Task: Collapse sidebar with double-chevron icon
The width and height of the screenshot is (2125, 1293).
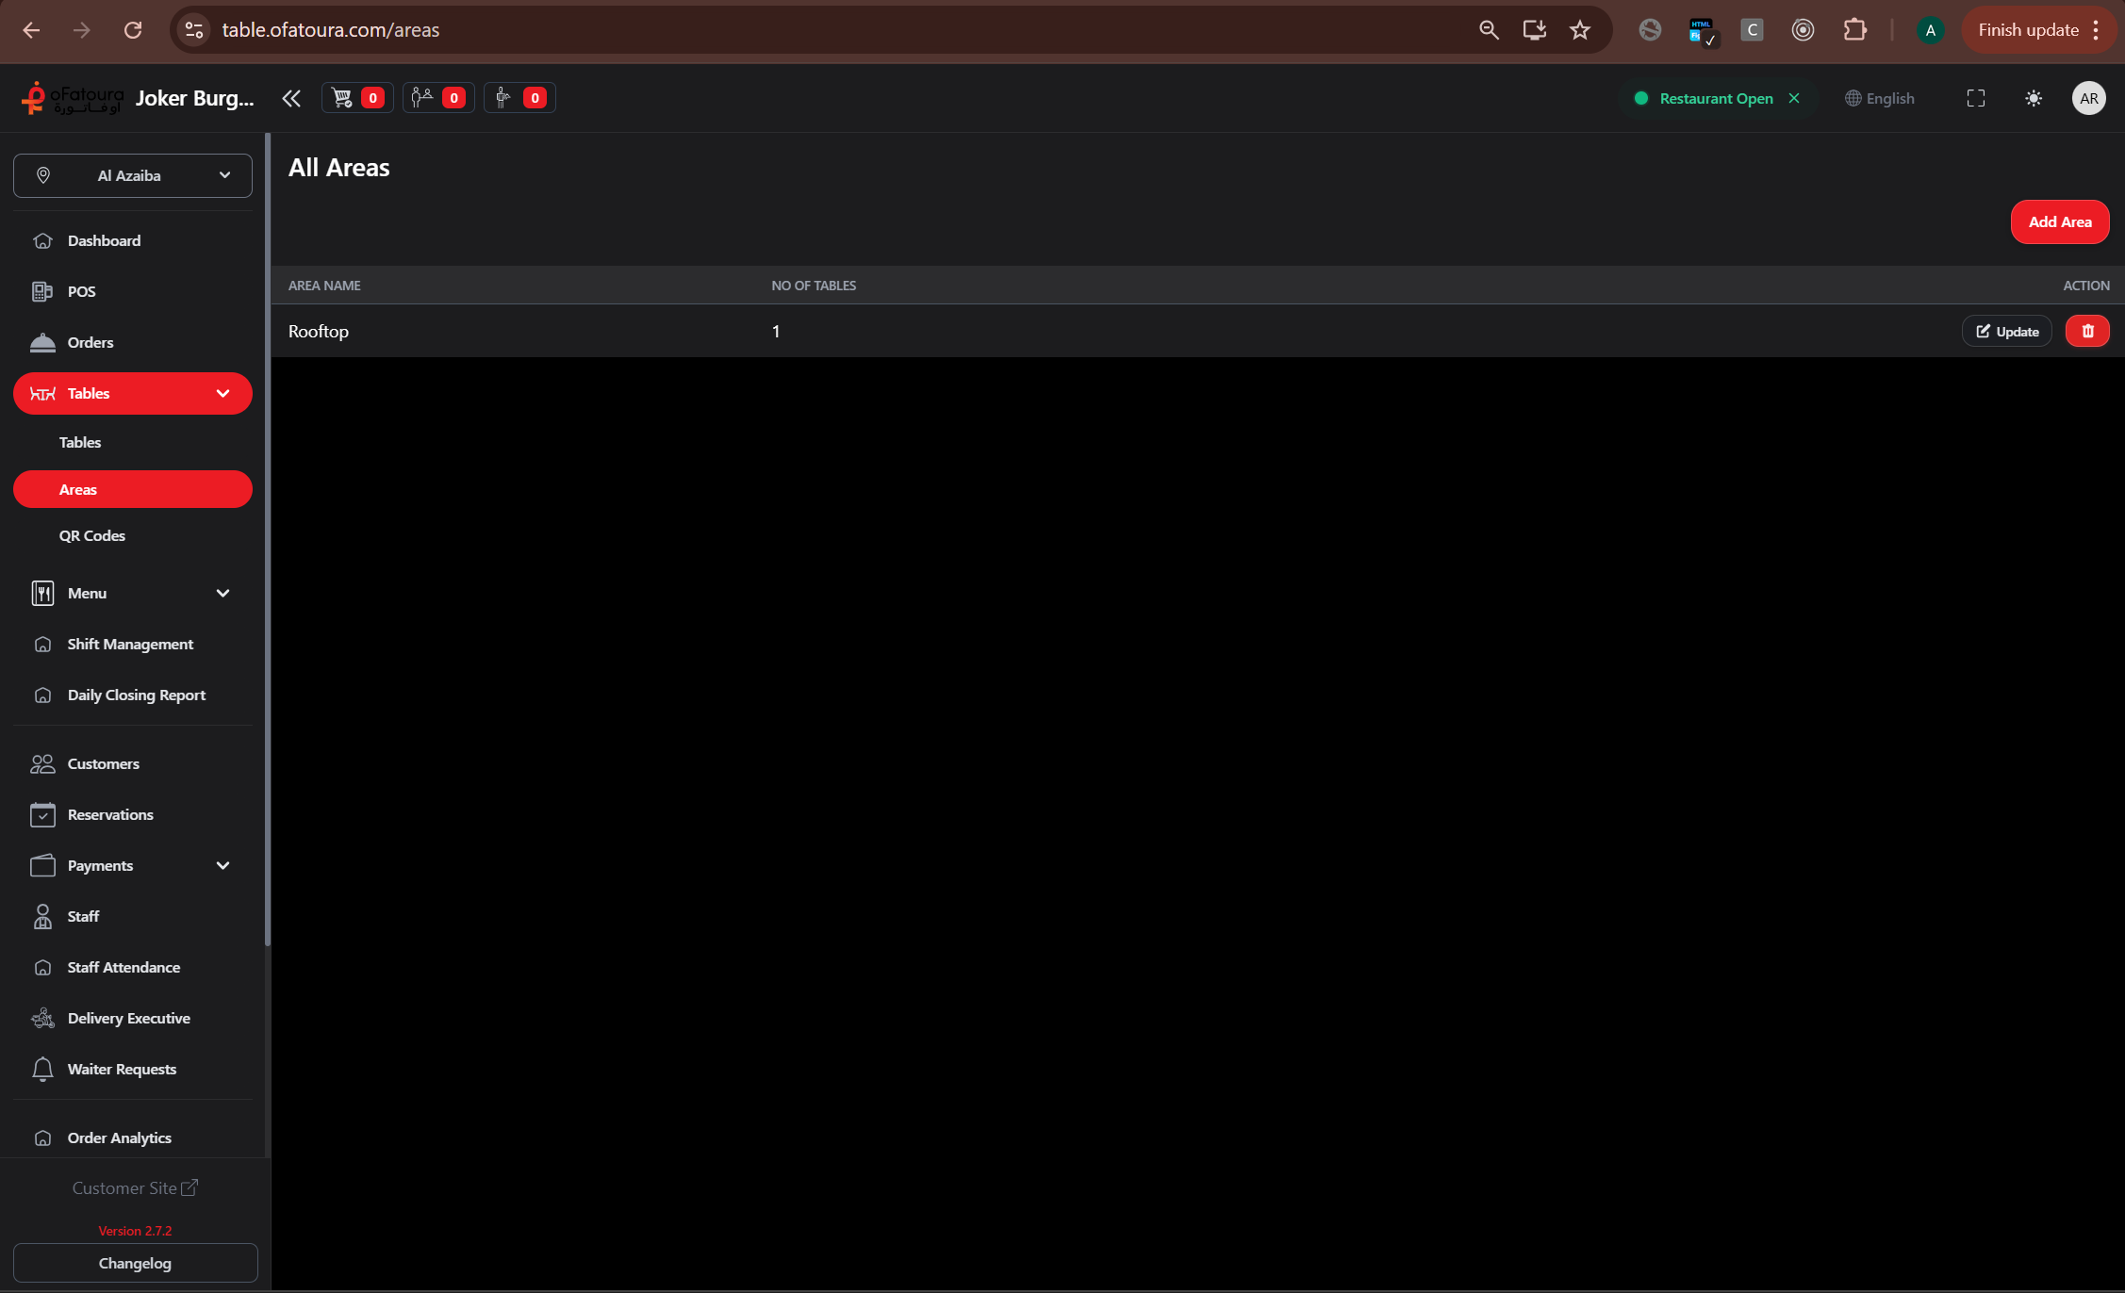Action: click(291, 98)
